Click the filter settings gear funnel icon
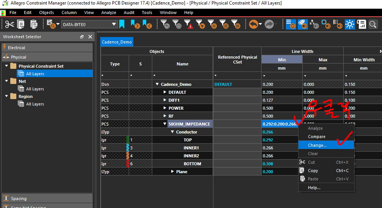 point(212,24)
